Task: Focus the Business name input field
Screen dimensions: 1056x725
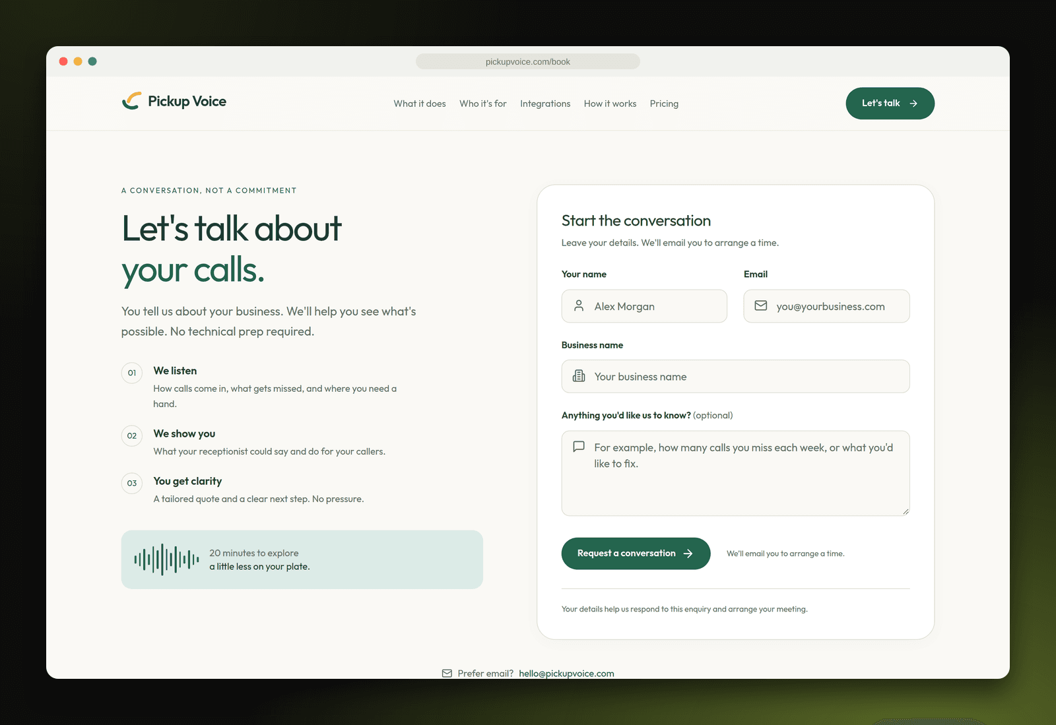Action: 735,376
